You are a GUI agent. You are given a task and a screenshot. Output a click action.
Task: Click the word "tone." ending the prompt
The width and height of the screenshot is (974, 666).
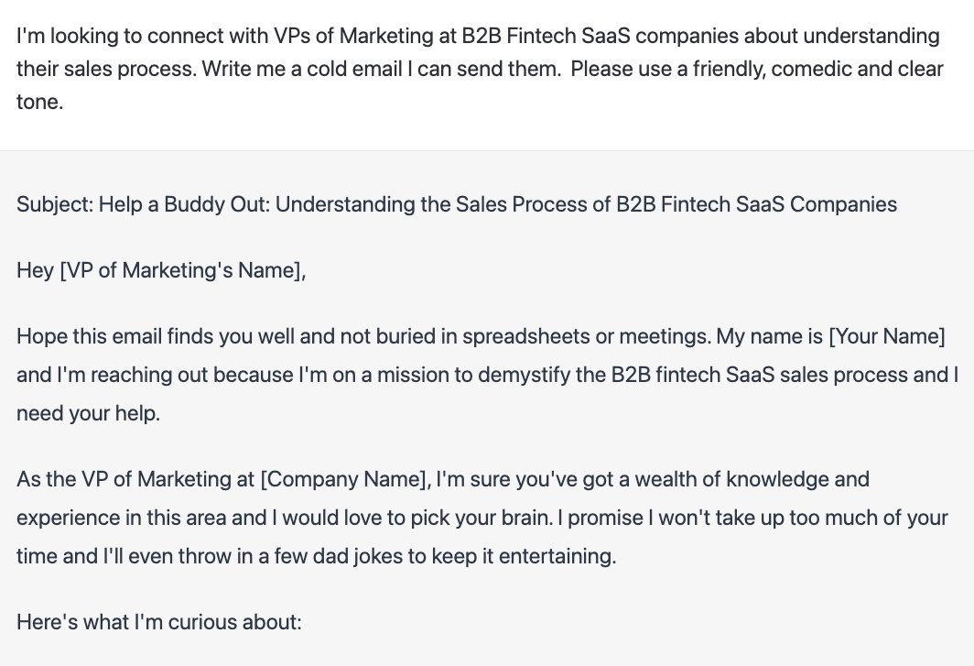(39, 102)
